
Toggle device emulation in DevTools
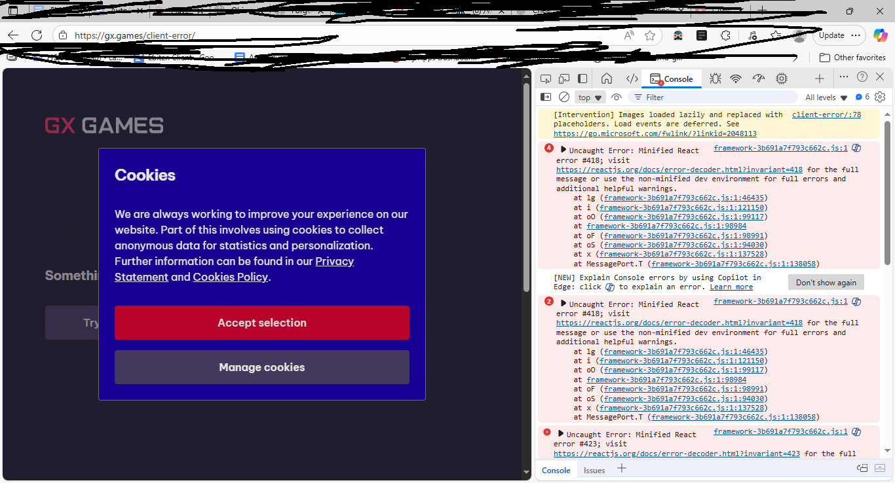pyautogui.click(x=564, y=79)
